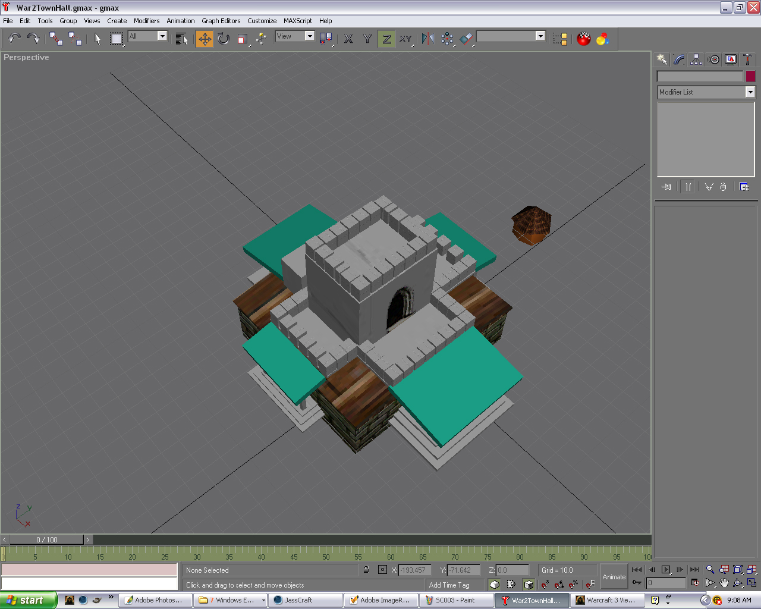Click the Zoom magnifier viewport tool
The width and height of the screenshot is (761, 609).
(x=710, y=569)
